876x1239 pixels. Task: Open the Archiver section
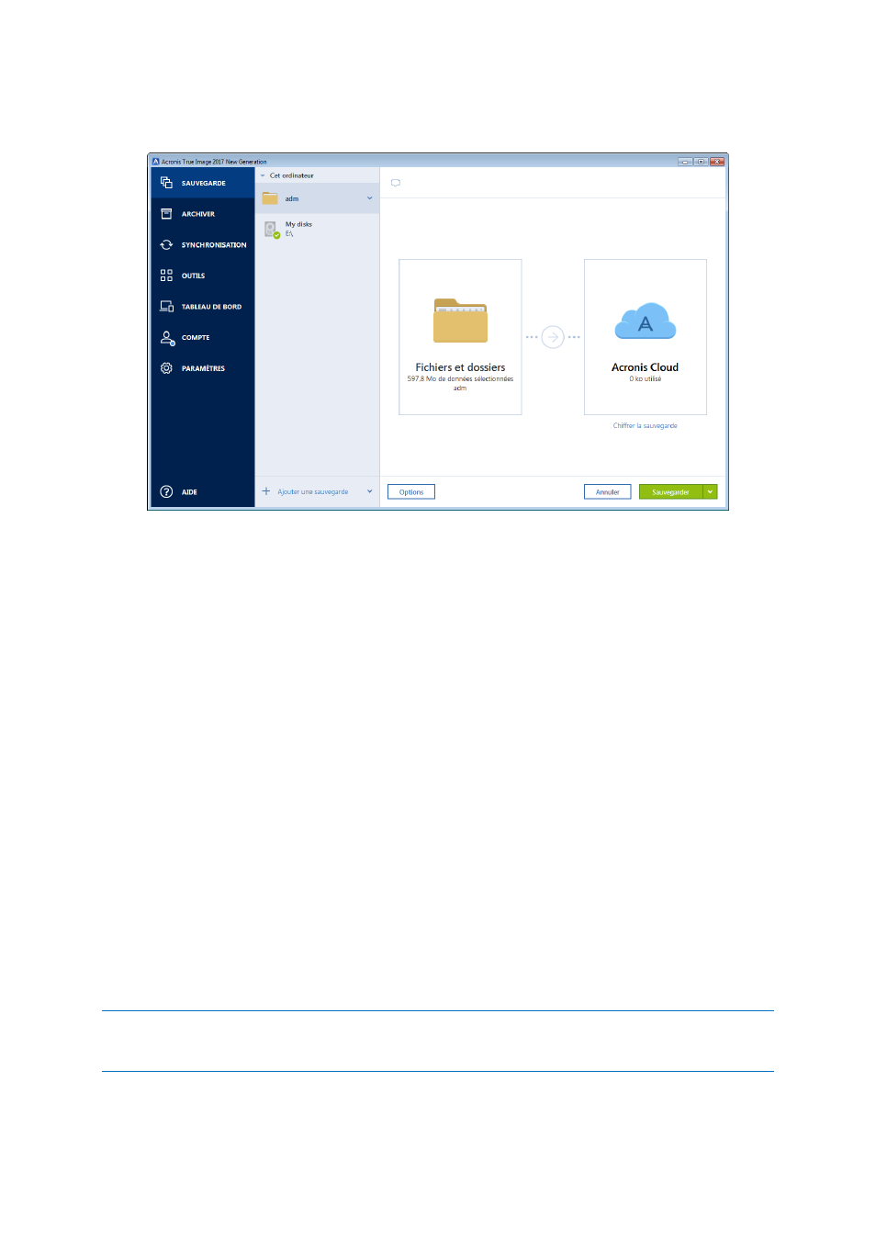(202, 214)
